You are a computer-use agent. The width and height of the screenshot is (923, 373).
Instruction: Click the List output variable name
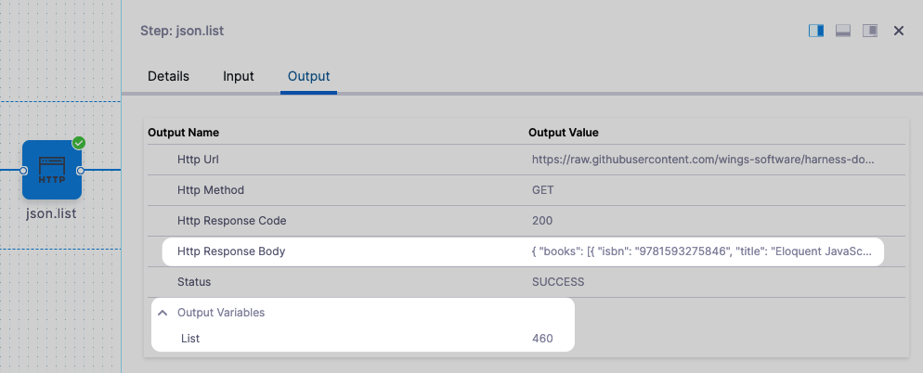pyautogui.click(x=190, y=339)
